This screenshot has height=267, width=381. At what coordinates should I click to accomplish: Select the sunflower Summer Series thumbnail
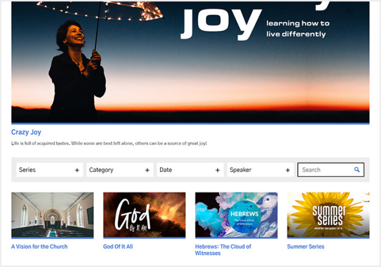click(x=328, y=215)
